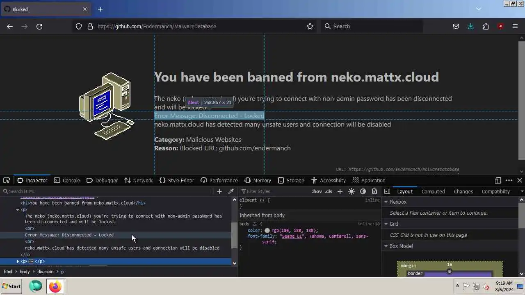Close the Blocked tab
This screenshot has height=295, width=525.
click(x=85, y=9)
